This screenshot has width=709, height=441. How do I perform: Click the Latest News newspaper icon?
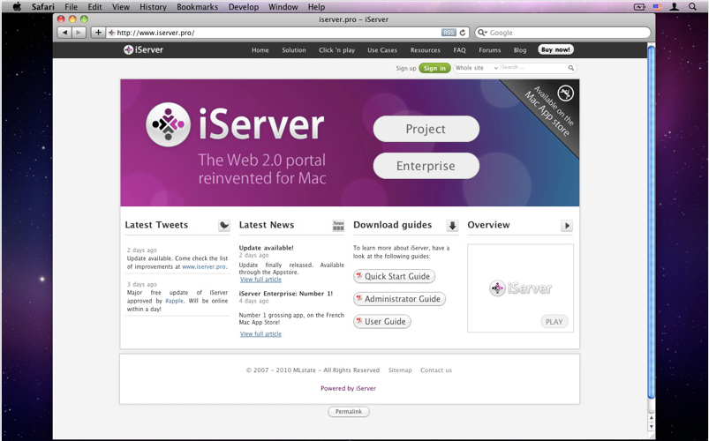(338, 226)
